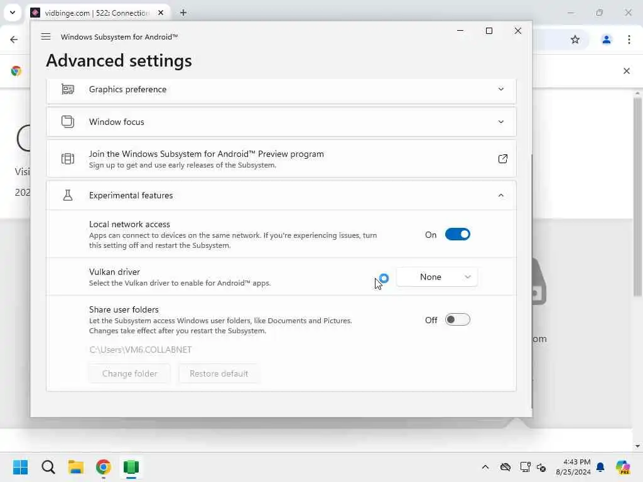Click Chrome back arrow button
643x482 pixels.
(x=14, y=40)
